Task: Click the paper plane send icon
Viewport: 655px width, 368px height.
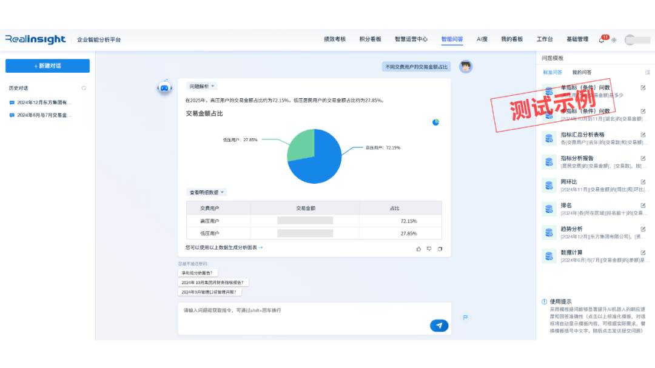Action: [x=438, y=326]
